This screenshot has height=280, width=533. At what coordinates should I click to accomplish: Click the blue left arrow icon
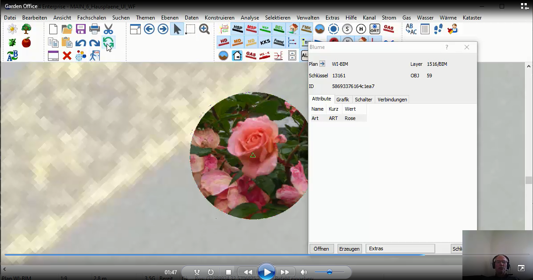(149, 29)
